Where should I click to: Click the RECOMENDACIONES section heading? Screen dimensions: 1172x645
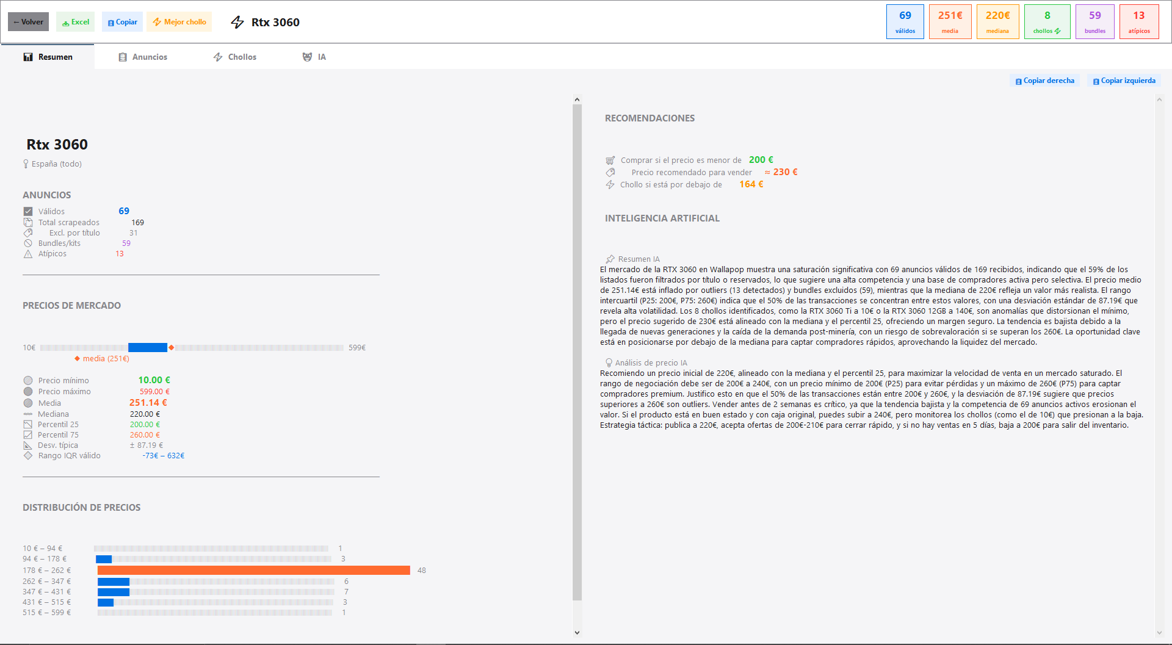click(649, 118)
